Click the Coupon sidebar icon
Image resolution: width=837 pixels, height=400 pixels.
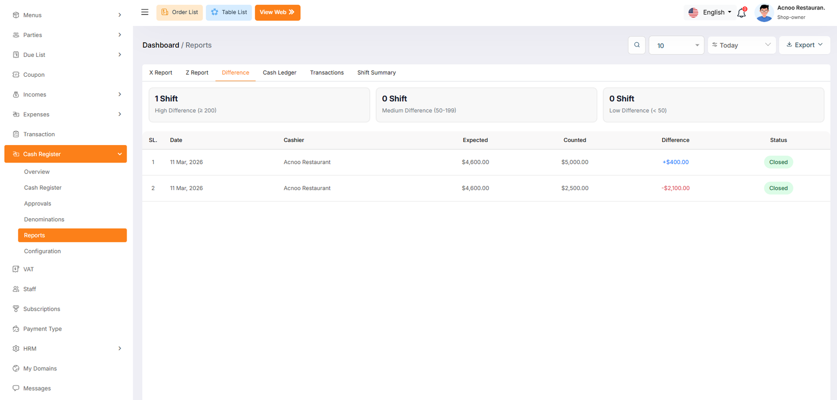pos(16,75)
